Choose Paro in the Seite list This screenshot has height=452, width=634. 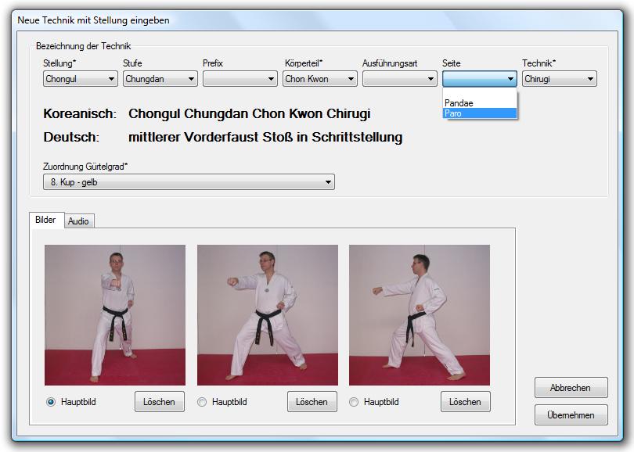click(480, 113)
